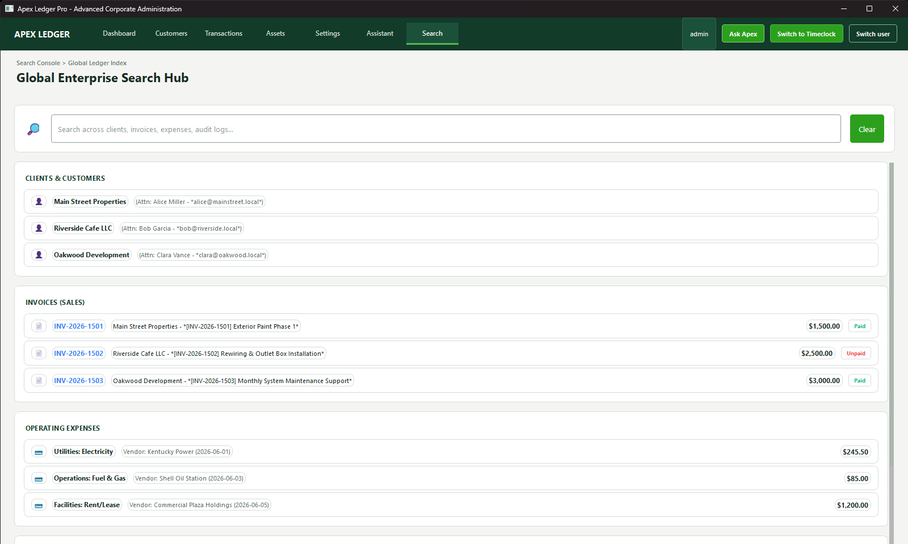Click person icon for Riverside Cafe LLC
The width and height of the screenshot is (908, 544).
click(39, 228)
